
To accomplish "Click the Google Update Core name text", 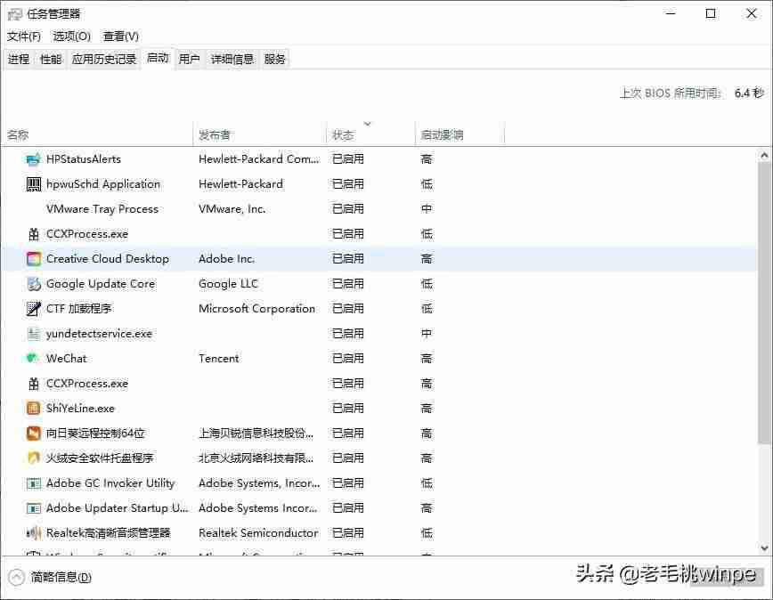I will (101, 284).
